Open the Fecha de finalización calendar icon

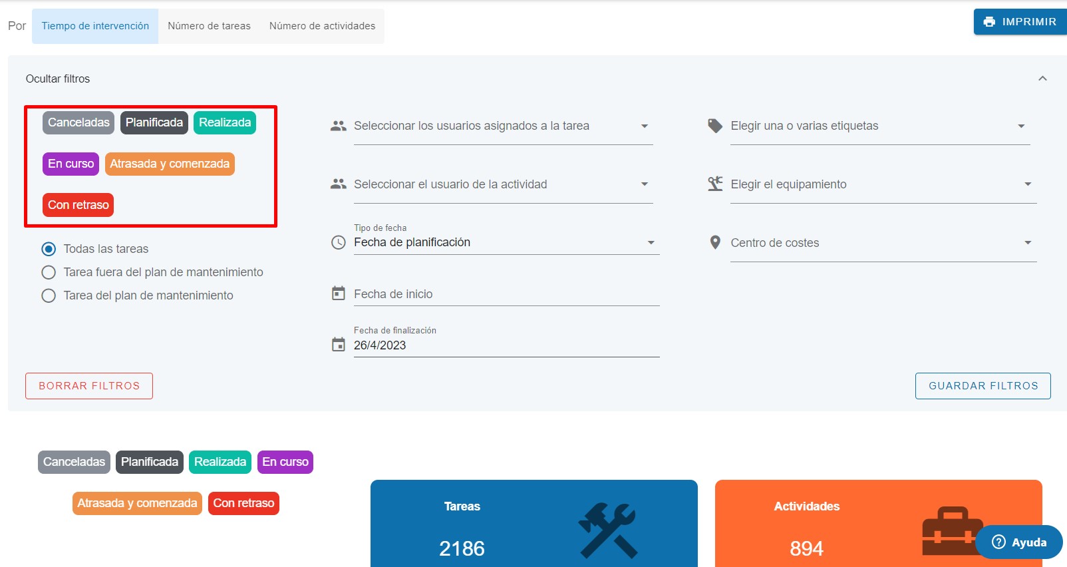tap(339, 345)
